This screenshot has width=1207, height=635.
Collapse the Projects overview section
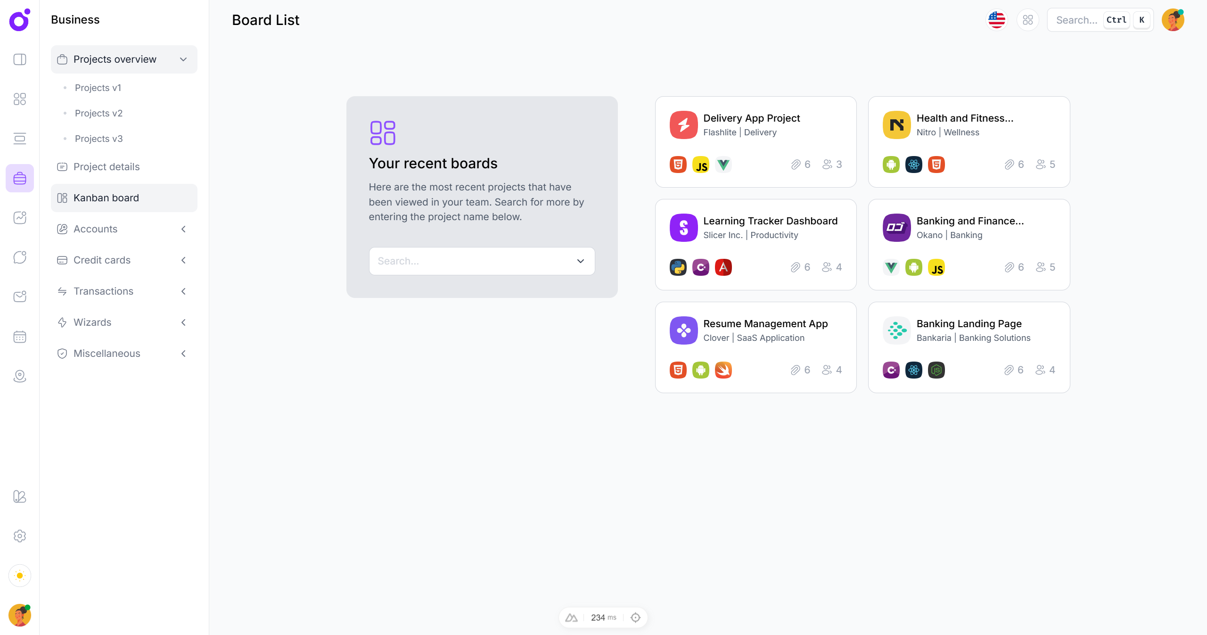[183, 59]
